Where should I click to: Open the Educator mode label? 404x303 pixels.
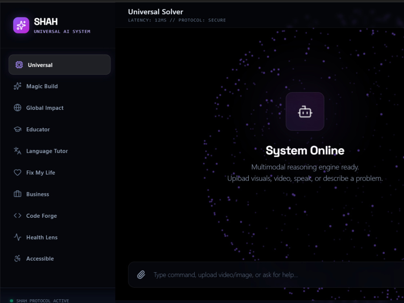click(x=38, y=130)
